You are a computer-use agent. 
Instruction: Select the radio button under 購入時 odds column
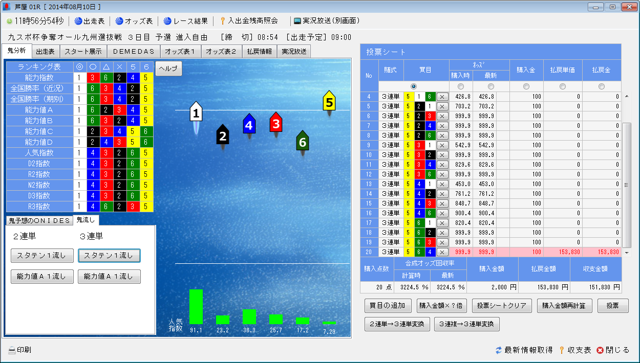(460, 86)
